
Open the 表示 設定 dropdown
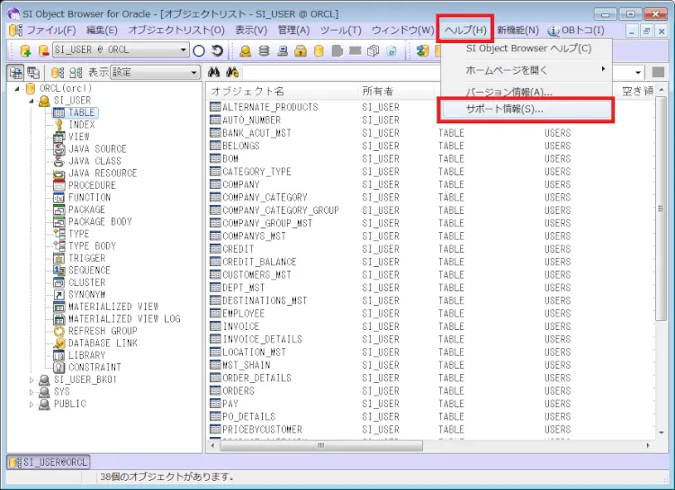[194, 72]
